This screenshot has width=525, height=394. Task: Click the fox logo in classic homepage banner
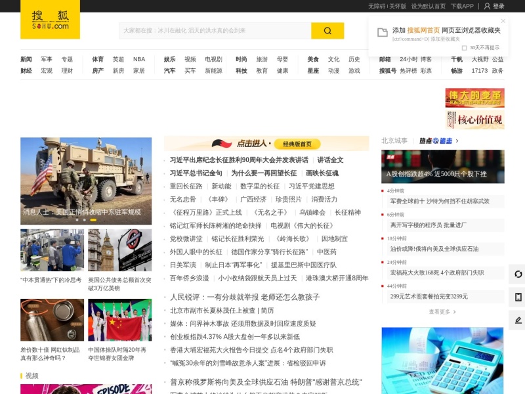pos(221,144)
